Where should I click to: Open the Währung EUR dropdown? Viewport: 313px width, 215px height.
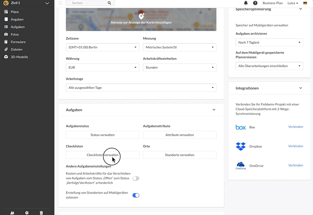102,67
